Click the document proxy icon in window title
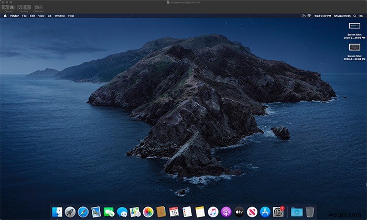The image size is (367, 220). tap(168, 2)
